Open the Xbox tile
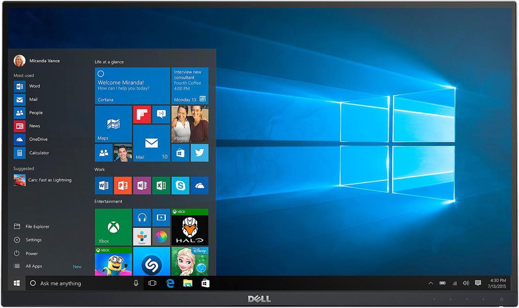519x308 pixels. click(x=113, y=227)
